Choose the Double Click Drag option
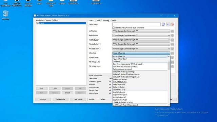217x122 pixels. click(140, 89)
